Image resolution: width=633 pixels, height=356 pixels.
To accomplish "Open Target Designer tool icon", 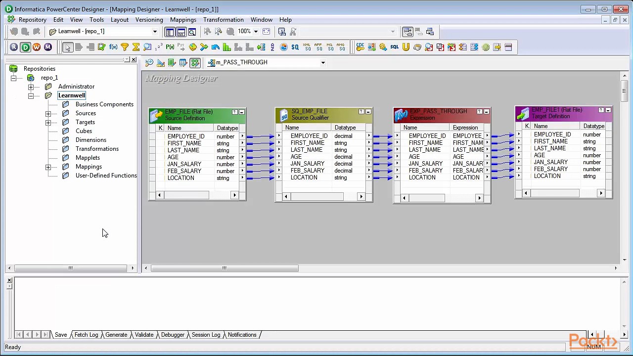I will coord(161,63).
